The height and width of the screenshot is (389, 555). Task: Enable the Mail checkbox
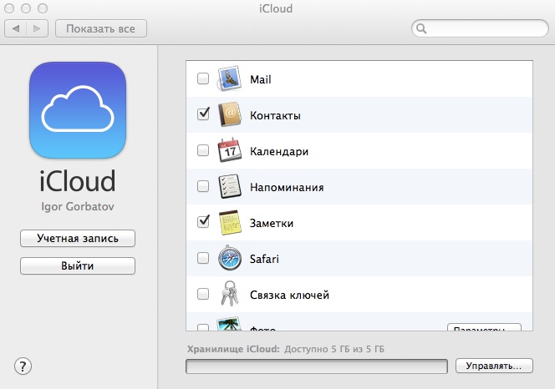pos(203,79)
